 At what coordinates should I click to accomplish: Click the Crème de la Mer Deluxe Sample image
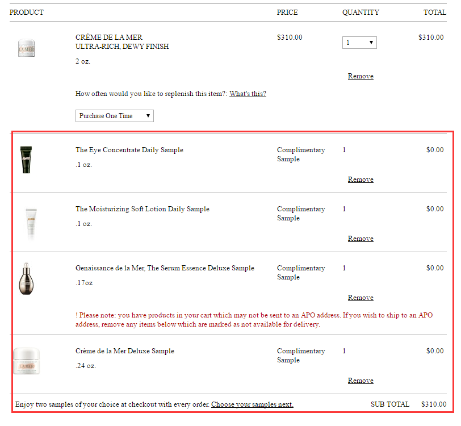point(27,361)
